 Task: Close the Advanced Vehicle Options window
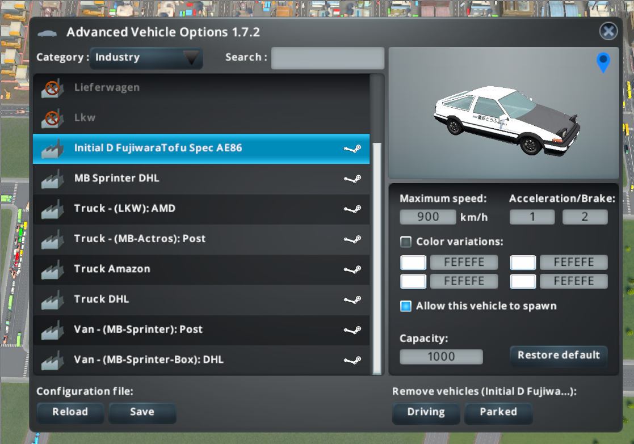point(608,31)
